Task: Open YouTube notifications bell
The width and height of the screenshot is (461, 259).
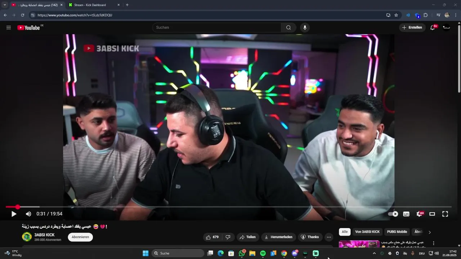Action: coord(433,28)
